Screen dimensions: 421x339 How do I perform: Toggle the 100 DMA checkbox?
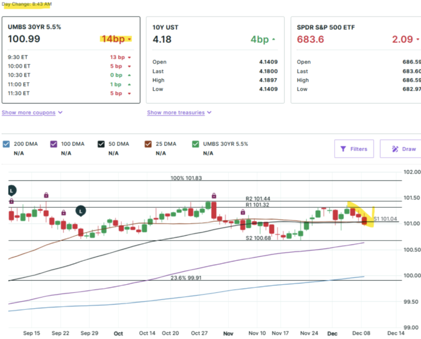coord(54,144)
